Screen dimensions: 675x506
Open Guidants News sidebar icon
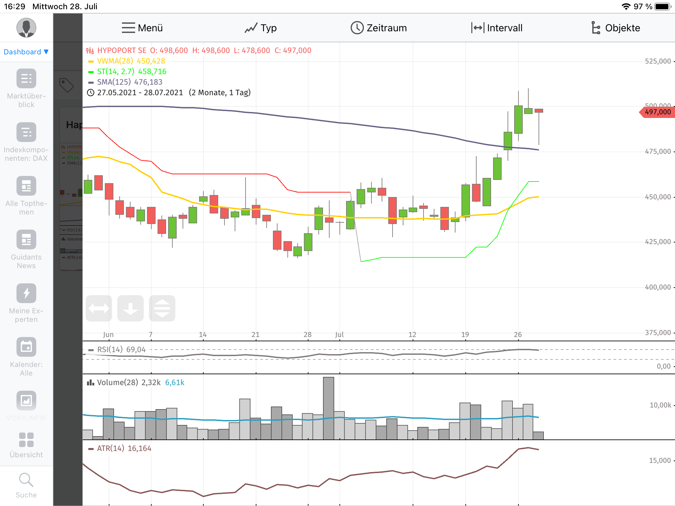[26, 240]
